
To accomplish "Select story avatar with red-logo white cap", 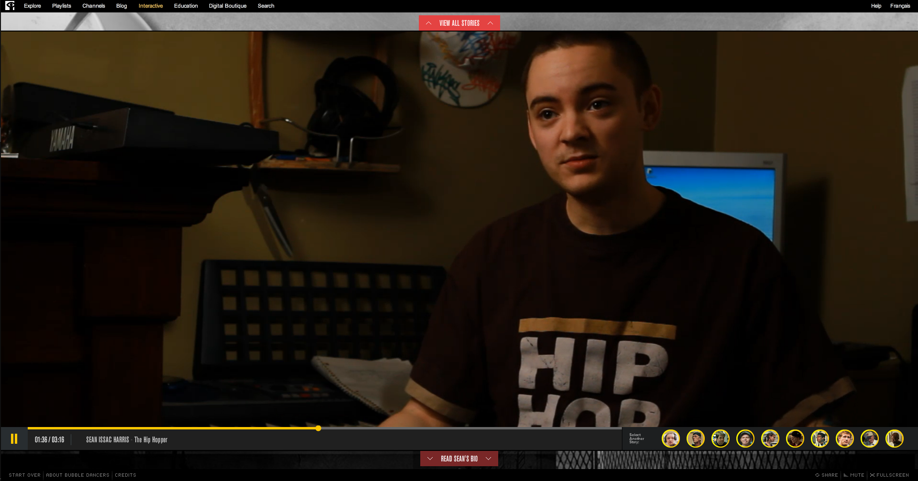I will tap(870, 438).
